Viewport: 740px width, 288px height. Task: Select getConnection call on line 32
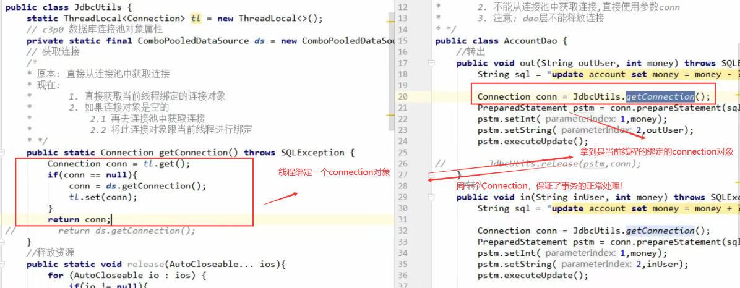[660, 231]
